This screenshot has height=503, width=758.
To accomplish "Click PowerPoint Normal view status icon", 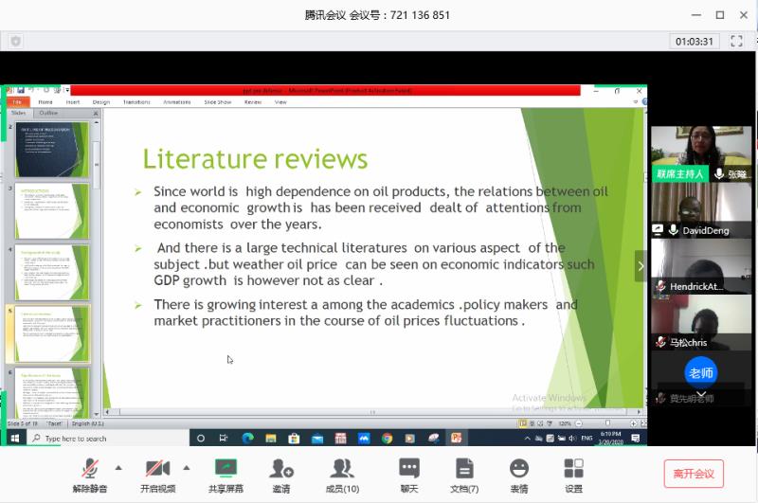I will click(523, 423).
